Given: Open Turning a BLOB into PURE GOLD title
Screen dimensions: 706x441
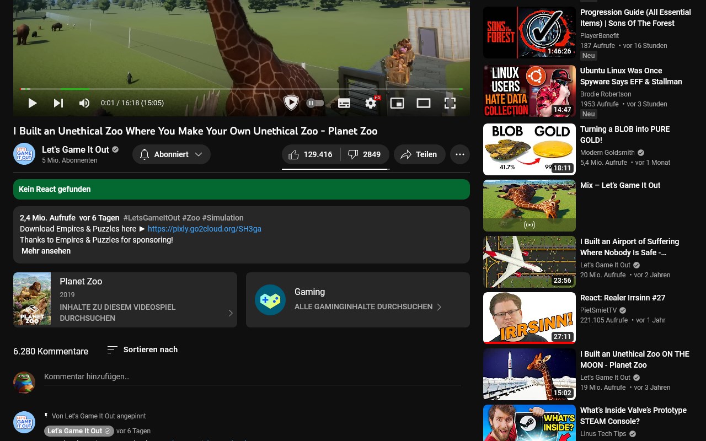Looking at the screenshot, I should 625,135.
